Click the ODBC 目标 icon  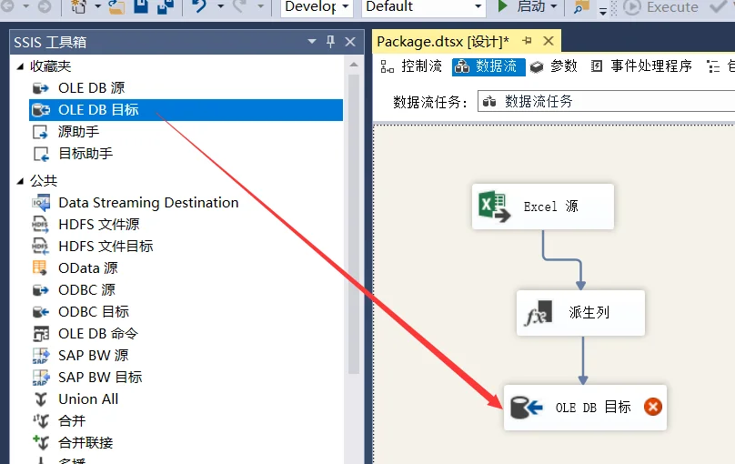pos(41,312)
